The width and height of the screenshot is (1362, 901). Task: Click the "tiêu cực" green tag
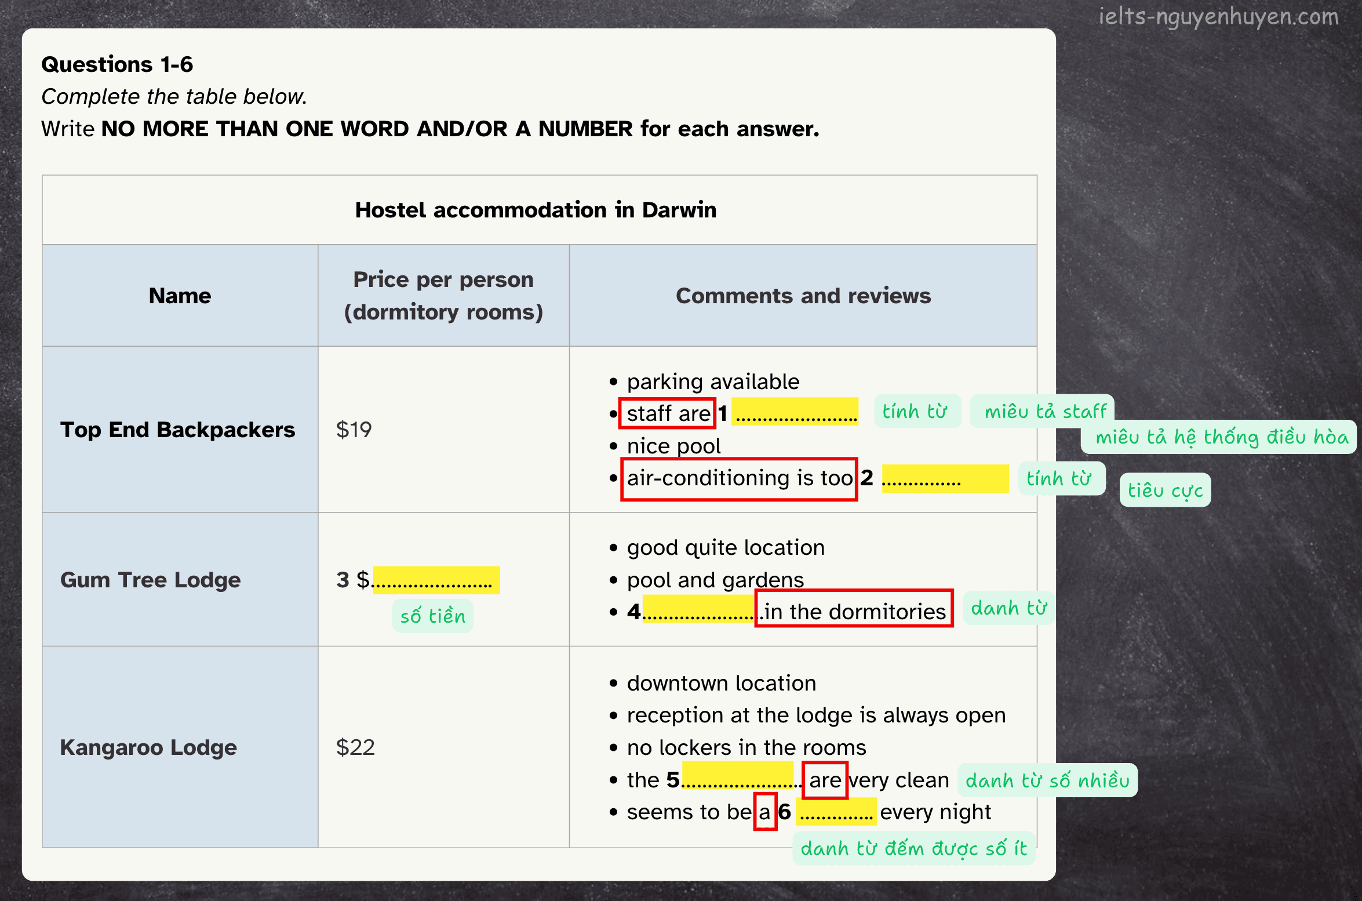1164,491
